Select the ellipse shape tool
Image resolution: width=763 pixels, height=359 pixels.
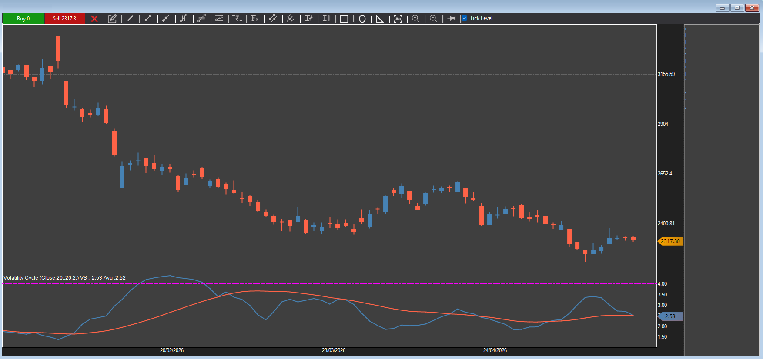point(362,18)
